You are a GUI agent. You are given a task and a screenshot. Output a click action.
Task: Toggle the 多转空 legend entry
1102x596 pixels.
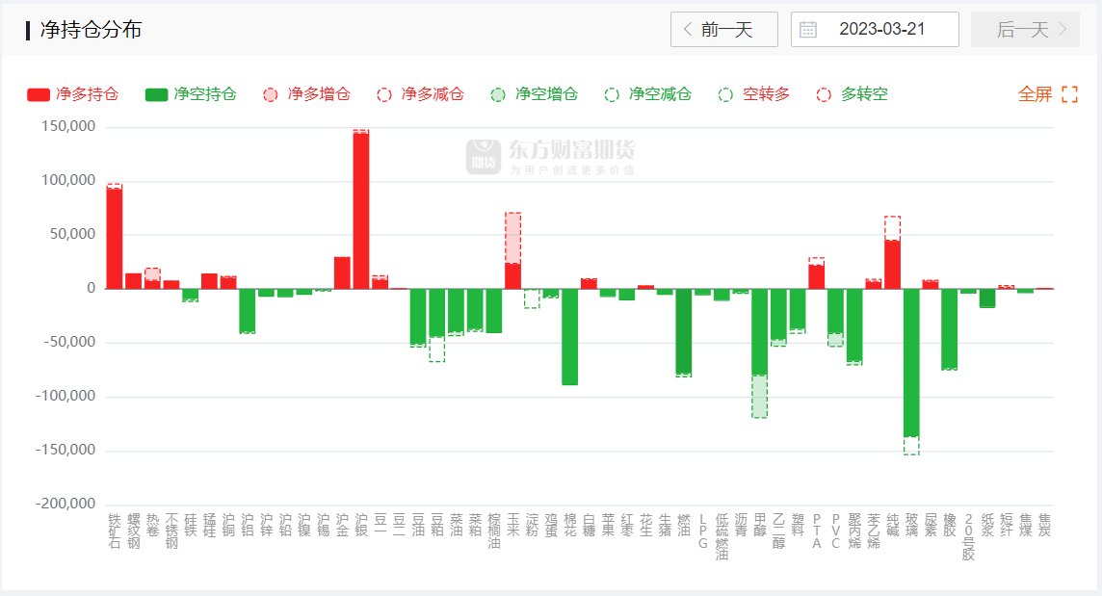click(853, 94)
